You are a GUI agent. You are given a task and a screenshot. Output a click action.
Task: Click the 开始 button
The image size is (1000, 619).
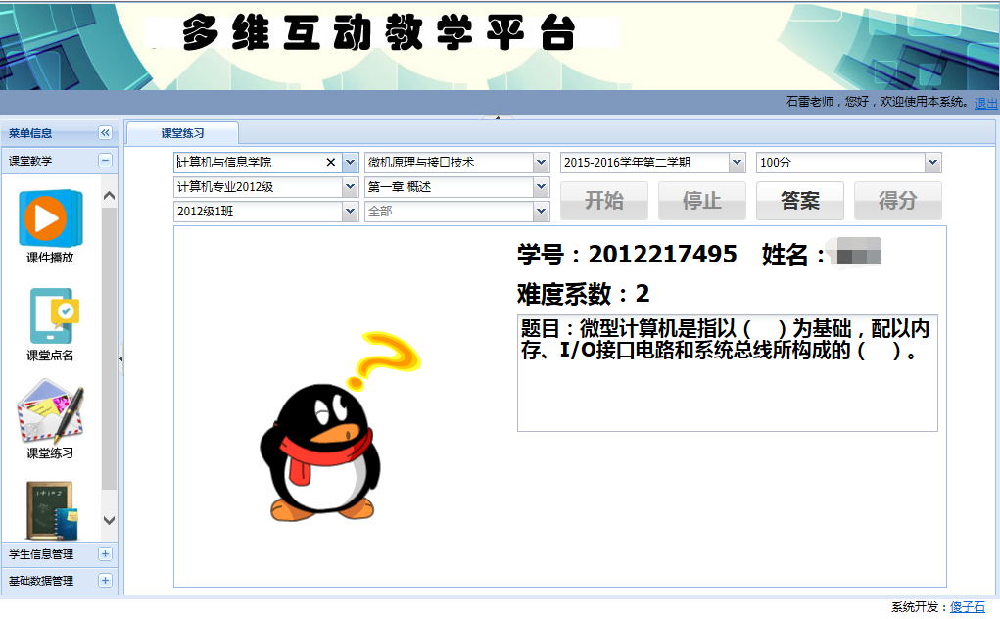604,201
